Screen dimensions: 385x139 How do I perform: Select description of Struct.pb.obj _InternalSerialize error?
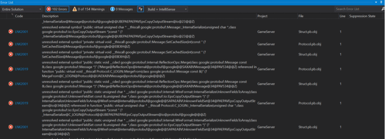[x=139, y=32]
